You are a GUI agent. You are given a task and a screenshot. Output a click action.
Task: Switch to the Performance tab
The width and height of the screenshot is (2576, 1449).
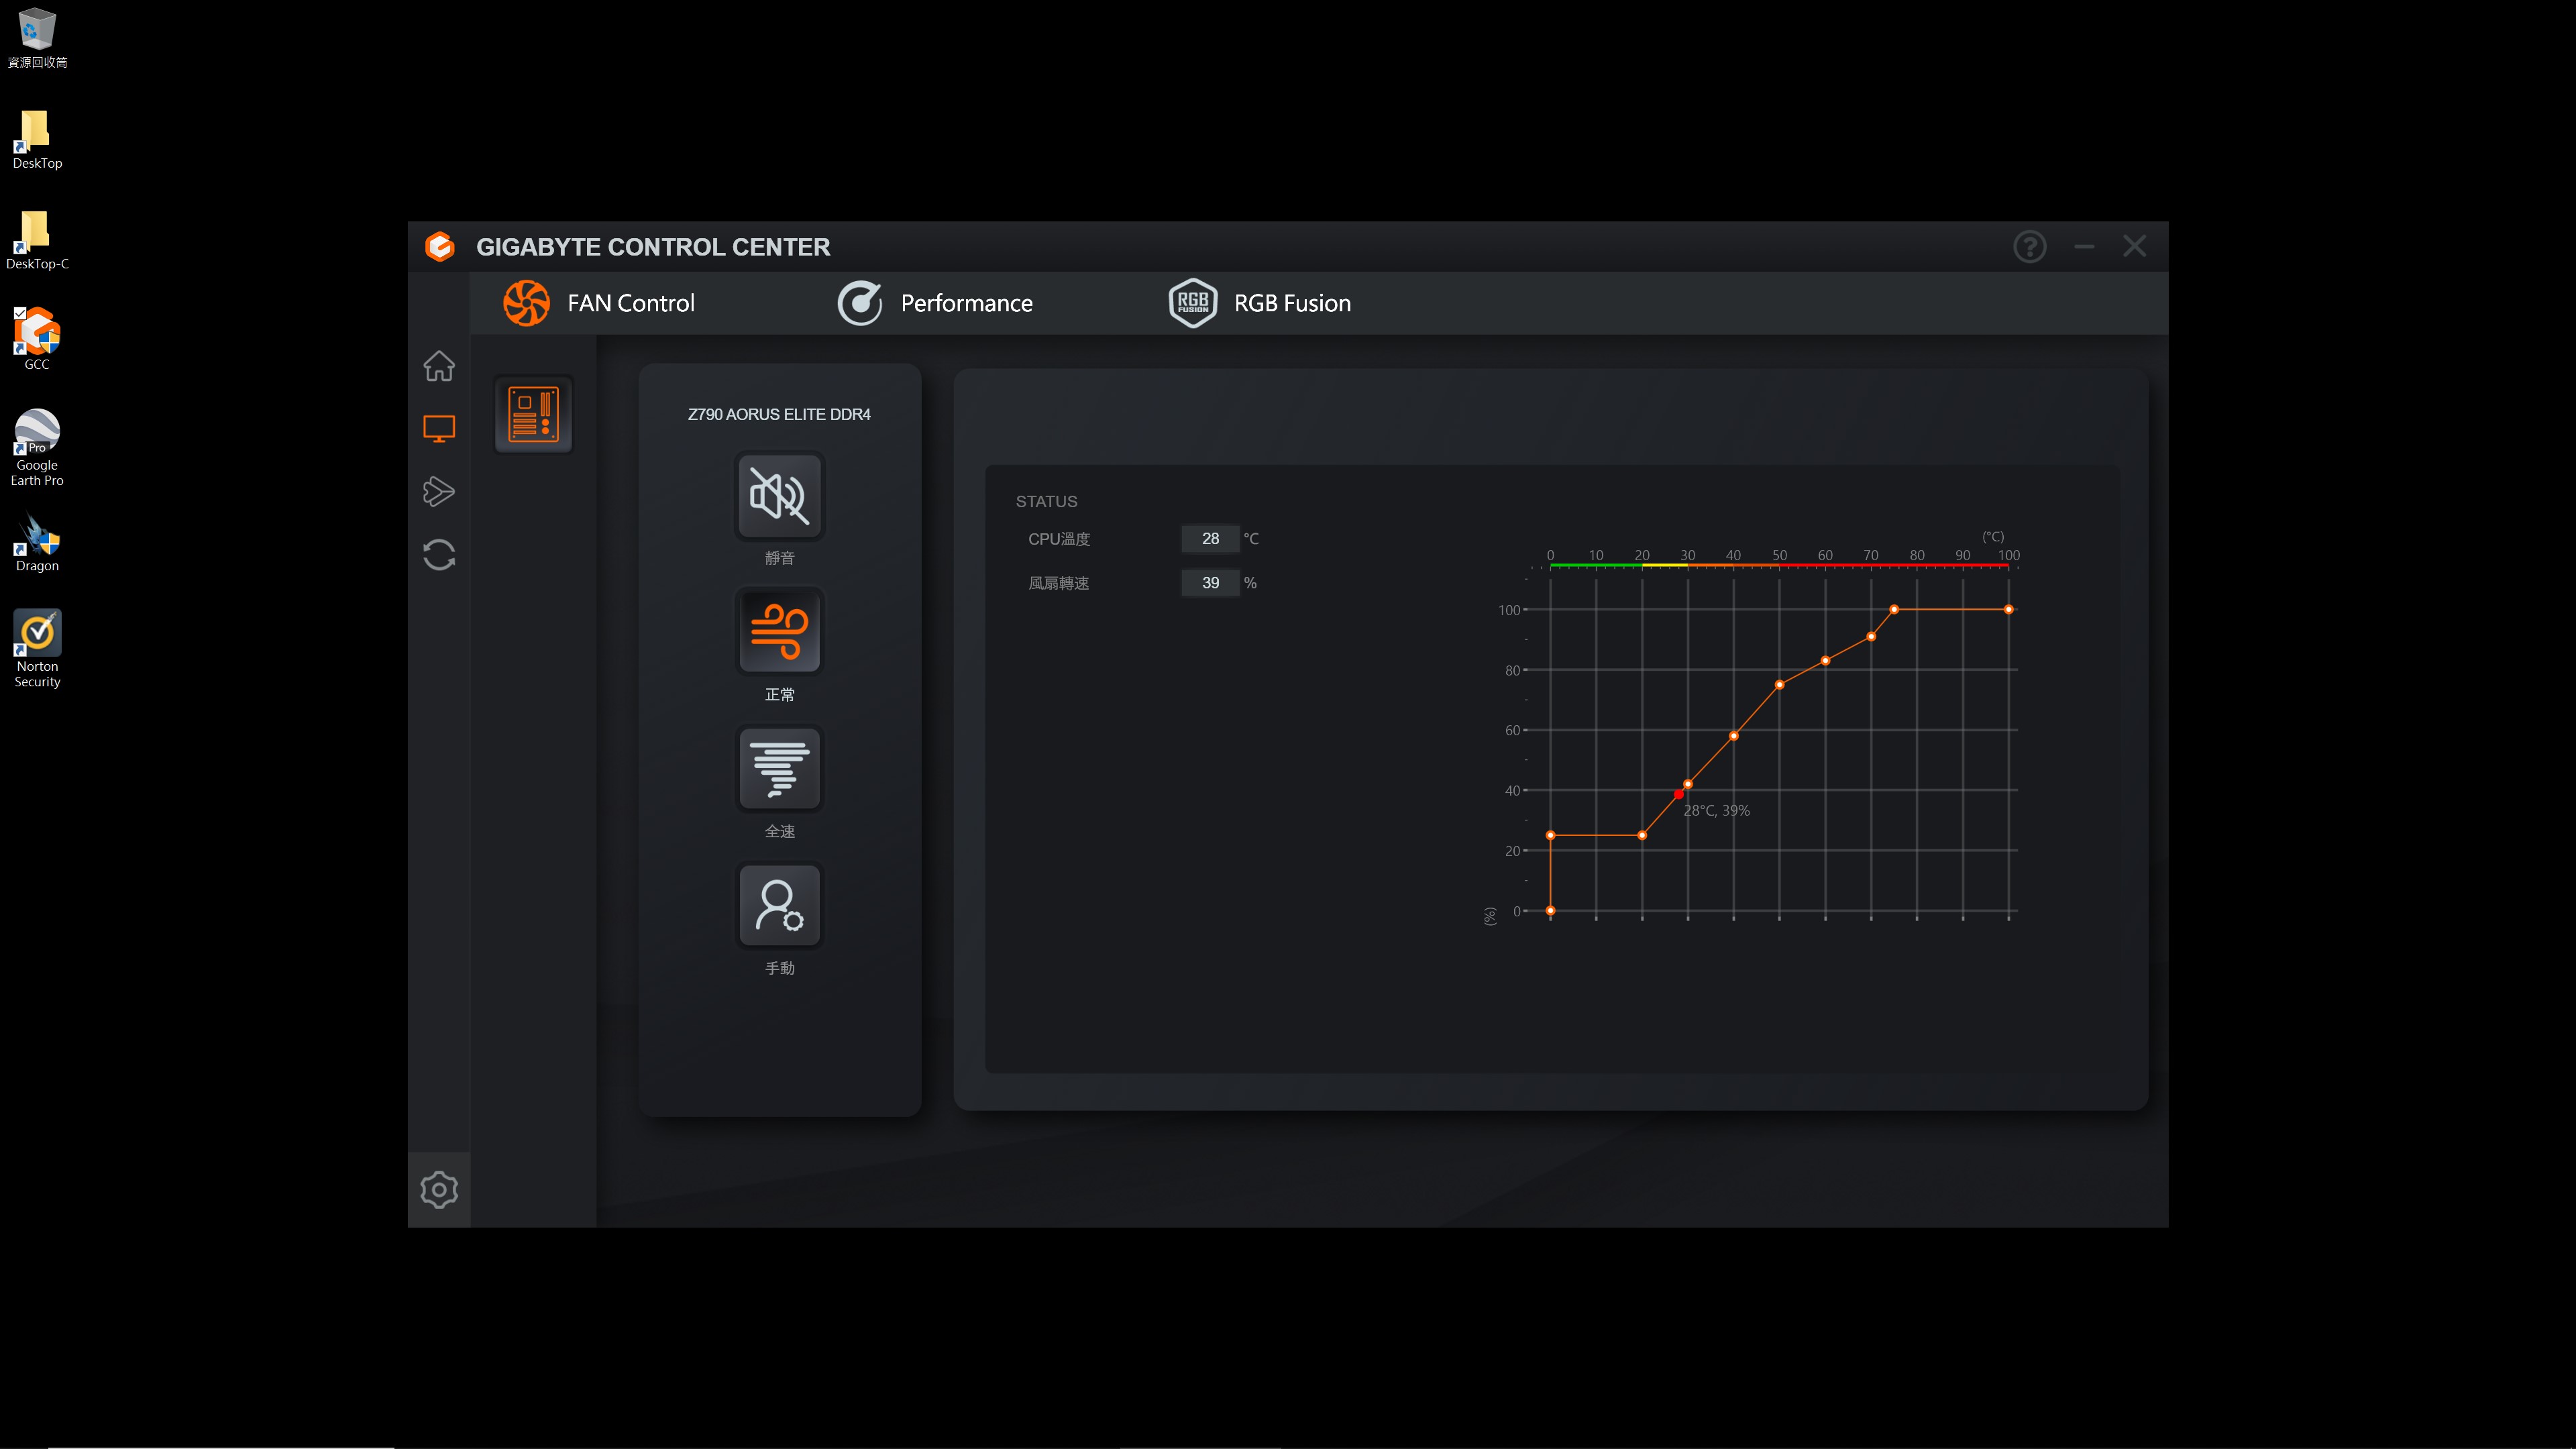click(935, 303)
